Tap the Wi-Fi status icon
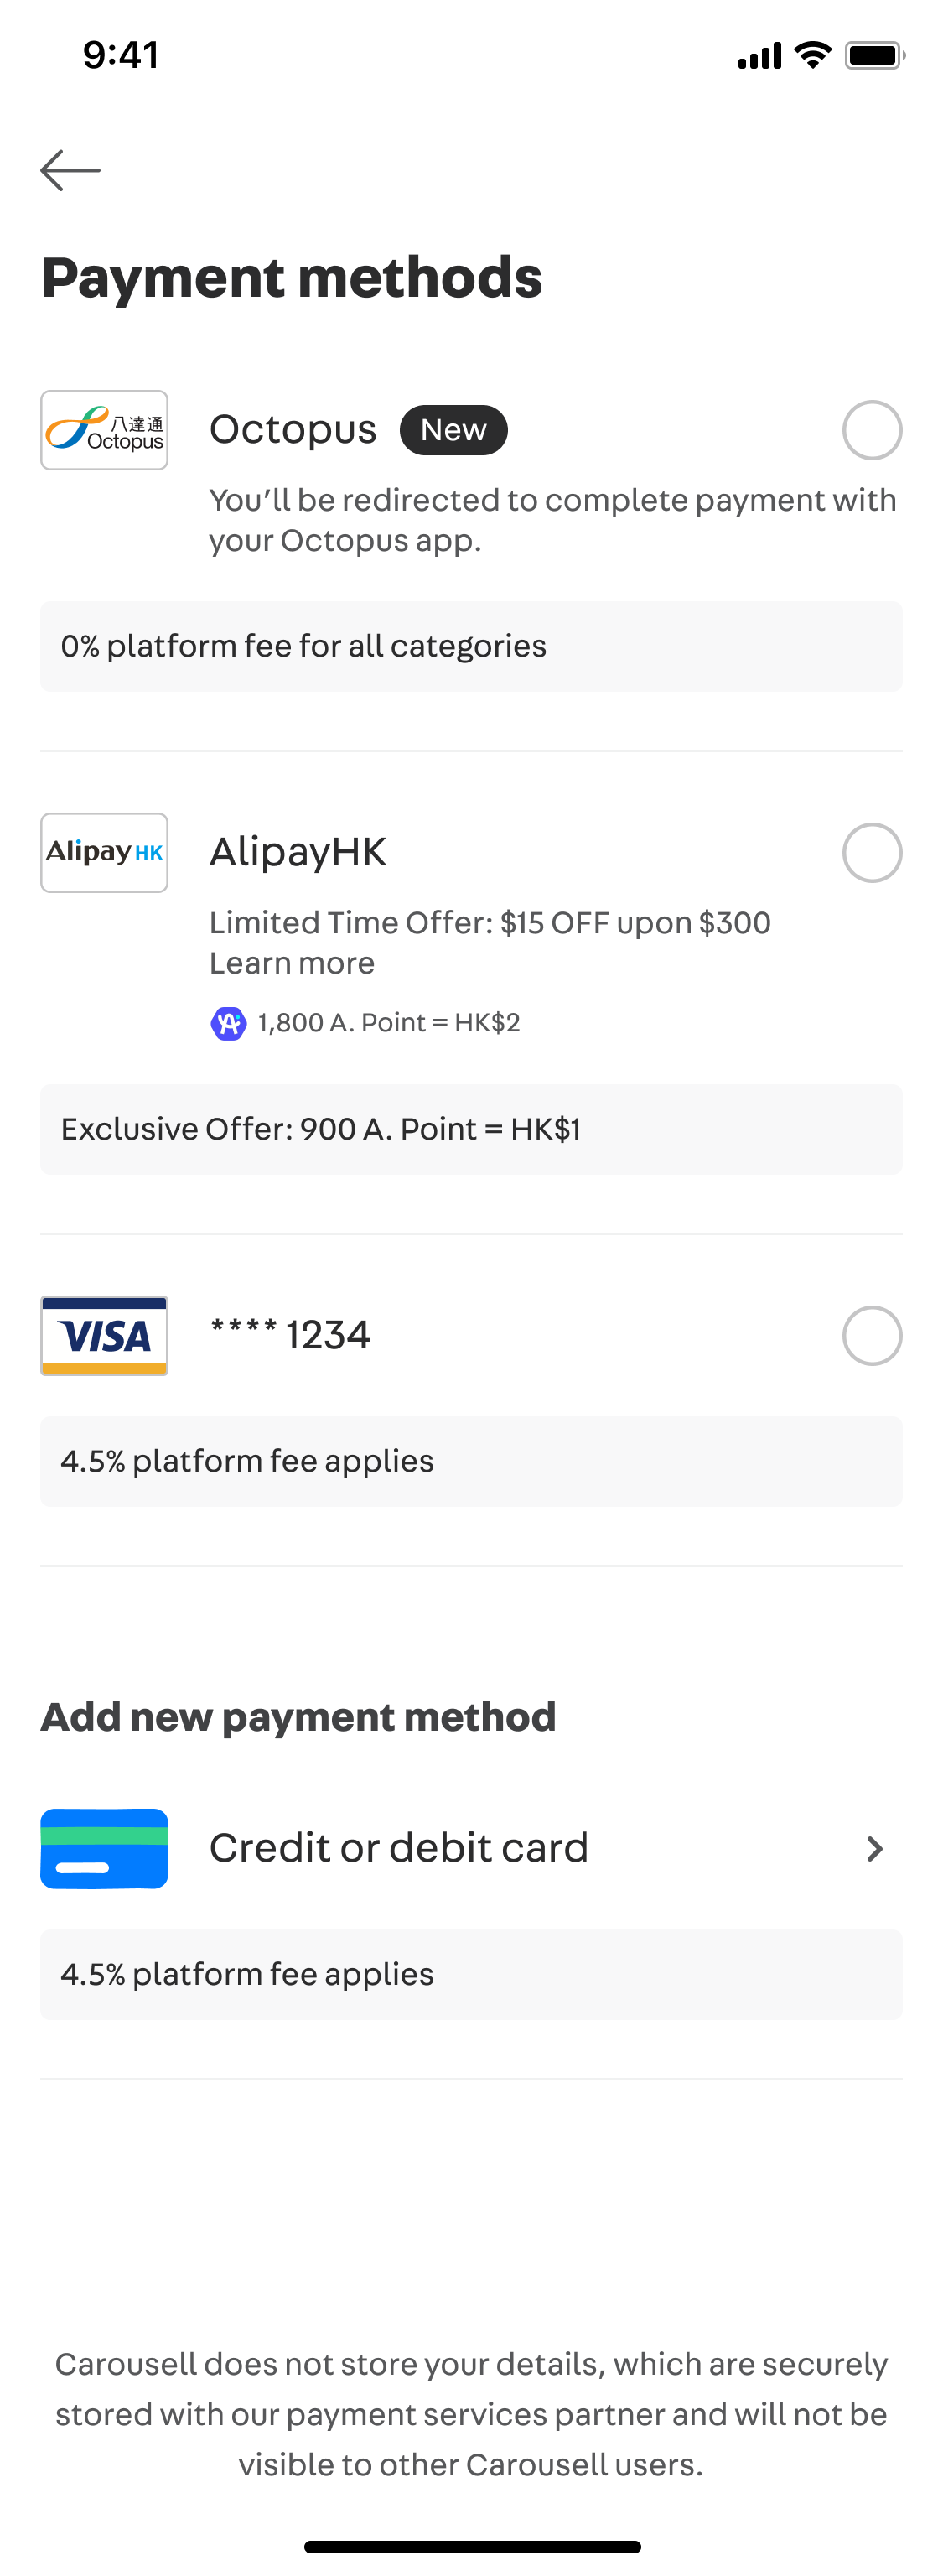 click(813, 55)
